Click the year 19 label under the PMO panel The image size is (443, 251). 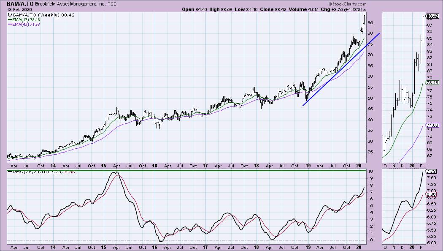[308, 247]
